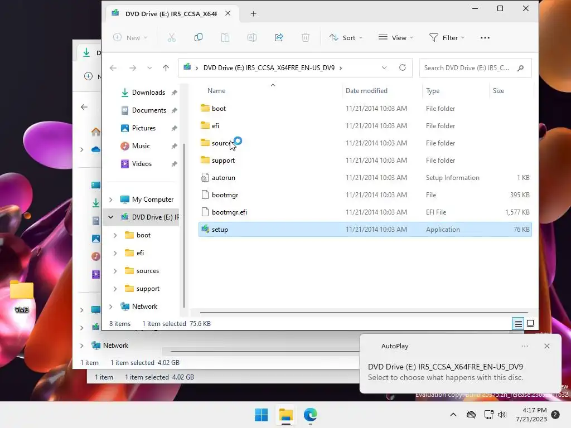The height and width of the screenshot is (428, 571).
Task: Select the bootmgr.efi file
Action: pos(365,212)
